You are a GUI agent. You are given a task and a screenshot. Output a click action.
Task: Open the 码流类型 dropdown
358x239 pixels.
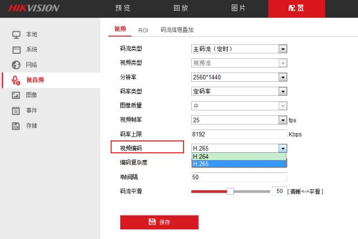(239, 49)
